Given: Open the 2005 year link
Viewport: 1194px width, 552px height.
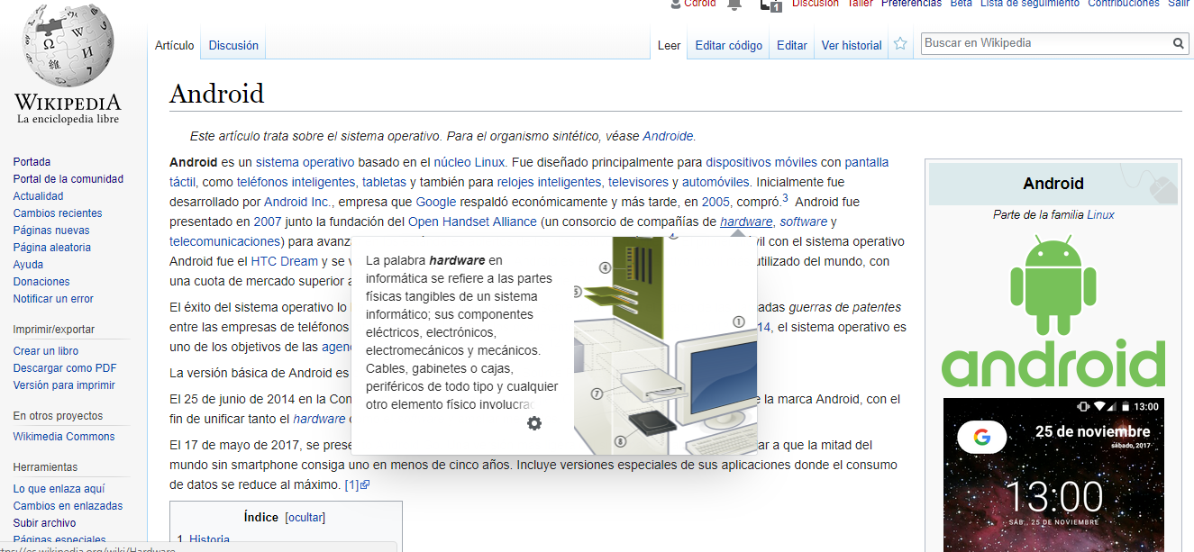Looking at the screenshot, I should click(x=715, y=202).
